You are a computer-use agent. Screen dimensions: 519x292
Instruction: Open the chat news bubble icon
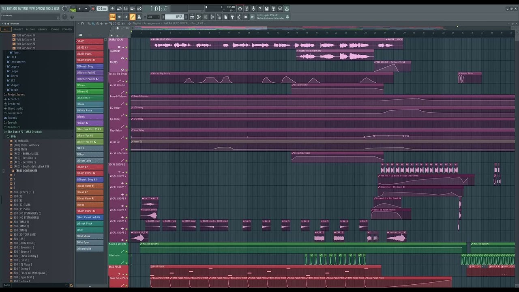(x=280, y=9)
